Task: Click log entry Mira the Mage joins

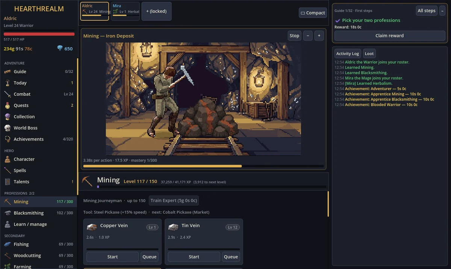Action: click(374, 78)
